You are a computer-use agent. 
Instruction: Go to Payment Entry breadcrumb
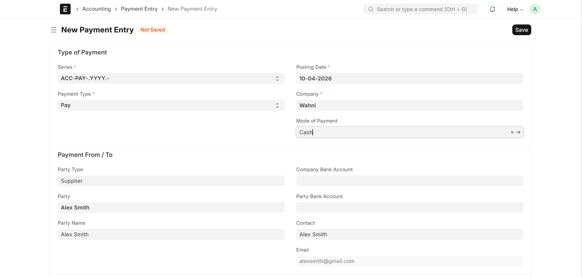click(139, 9)
